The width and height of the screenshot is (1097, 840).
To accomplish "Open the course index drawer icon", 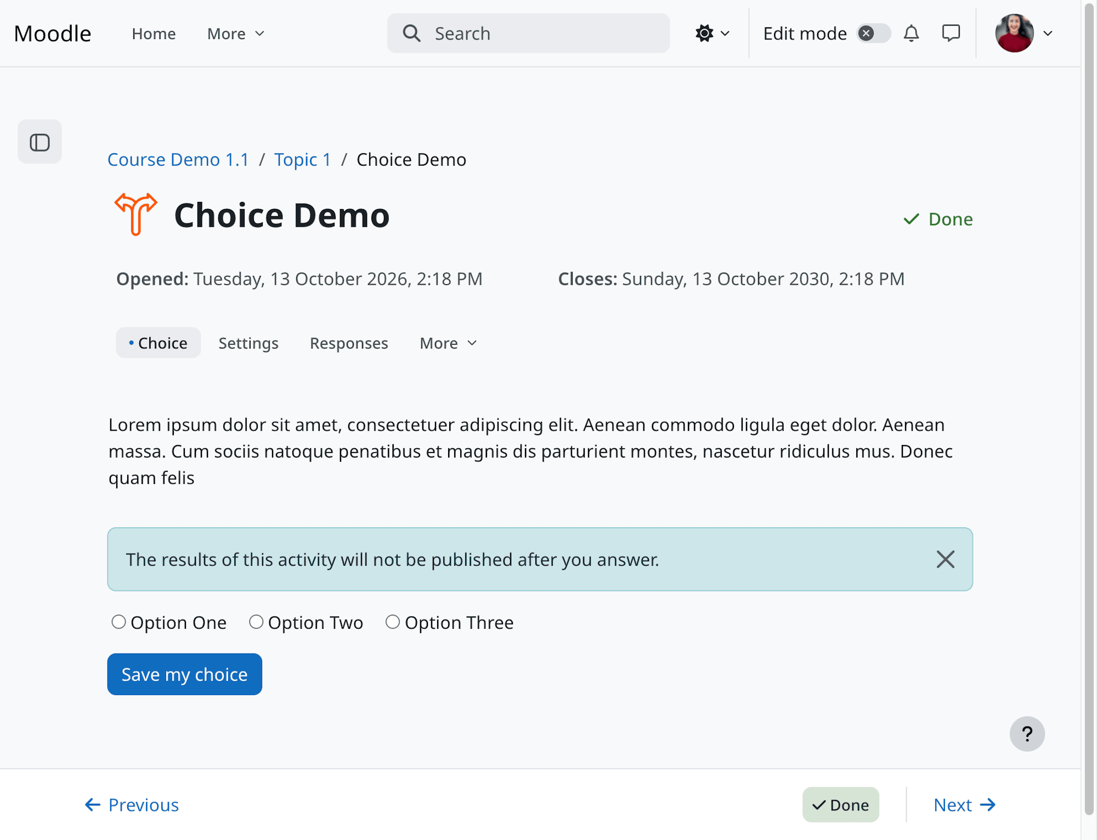I will click(x=39, y=142).
